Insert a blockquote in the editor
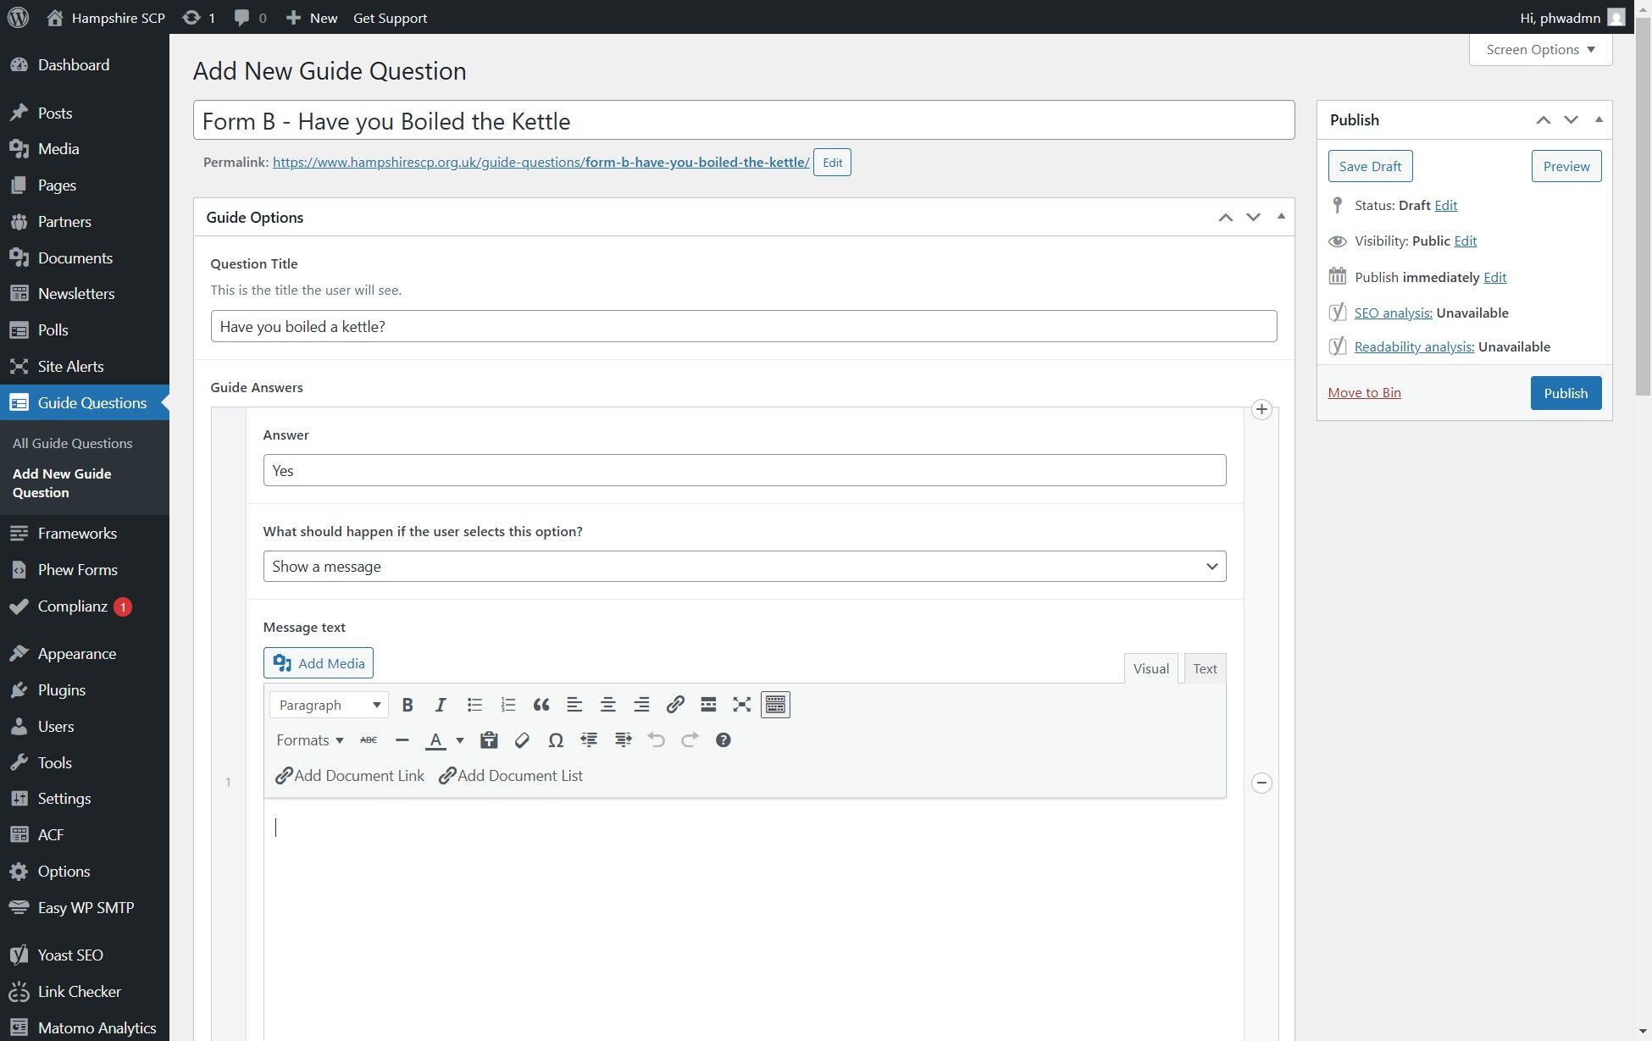This screenshot has width=1652, height=1041. click(x=541, y=705)
